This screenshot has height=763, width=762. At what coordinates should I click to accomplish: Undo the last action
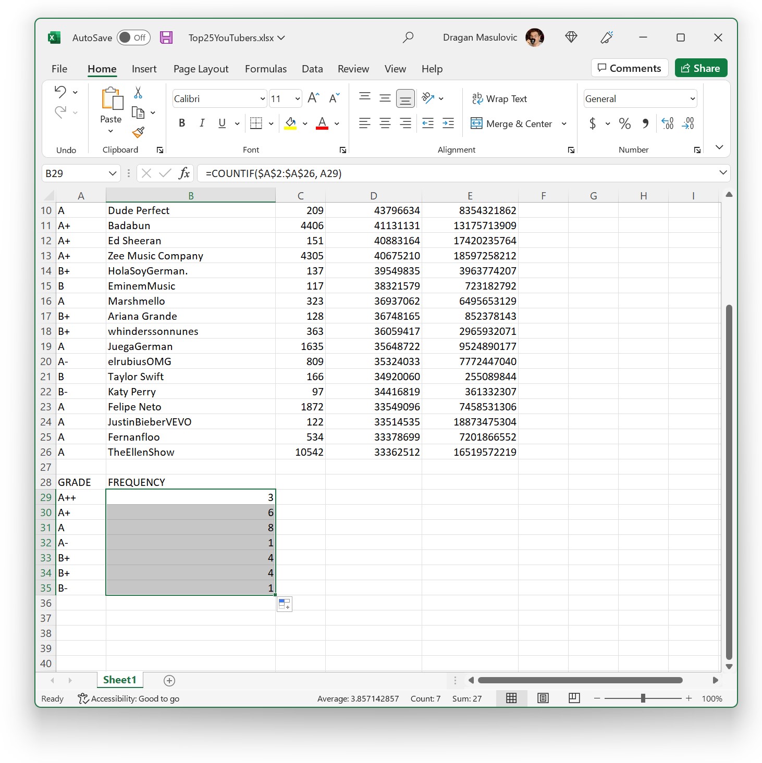(60, 92)
